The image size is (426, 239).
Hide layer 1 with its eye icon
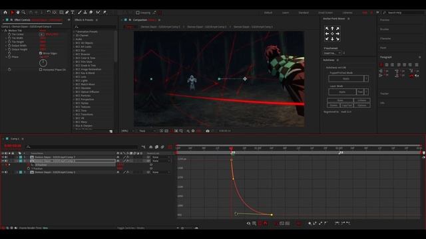click(3, 157)
